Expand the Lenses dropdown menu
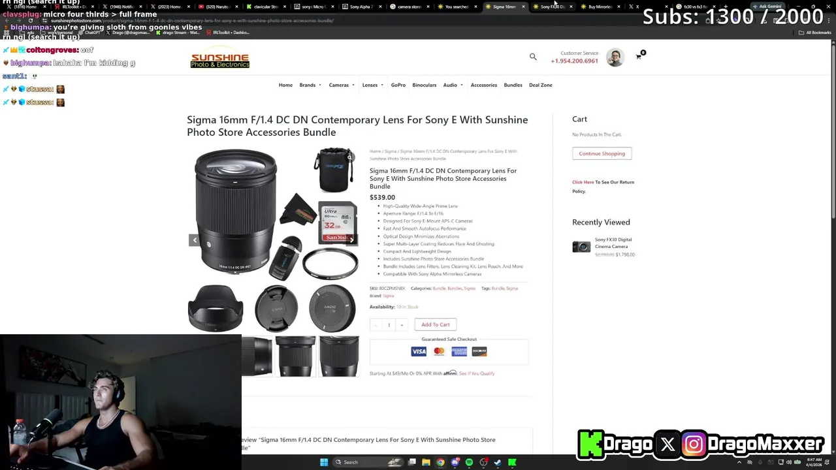 click(372, 85)
